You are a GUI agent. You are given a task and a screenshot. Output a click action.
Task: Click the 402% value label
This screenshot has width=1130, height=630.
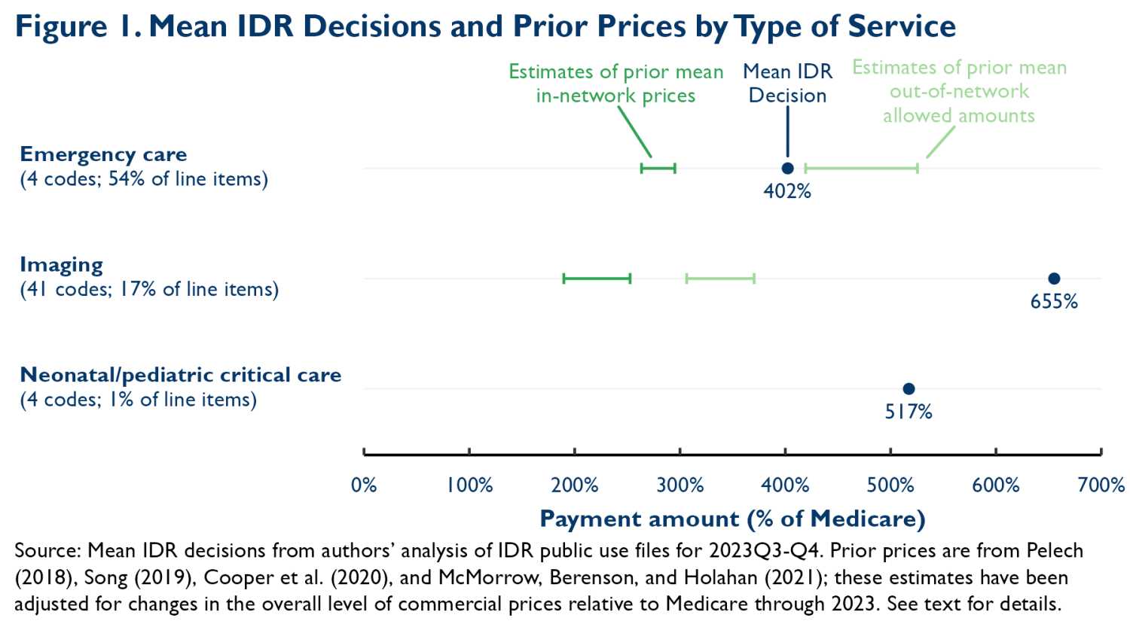tap(787, 191)
